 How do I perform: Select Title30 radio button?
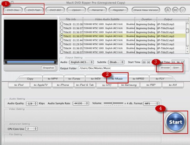click(x=62, y=32)
